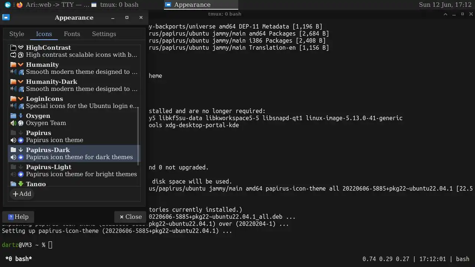This screenshot has height=267, width=475.
Task: Select the Papirus theme name
Action: pyautogui.click(x=39, y=133)
